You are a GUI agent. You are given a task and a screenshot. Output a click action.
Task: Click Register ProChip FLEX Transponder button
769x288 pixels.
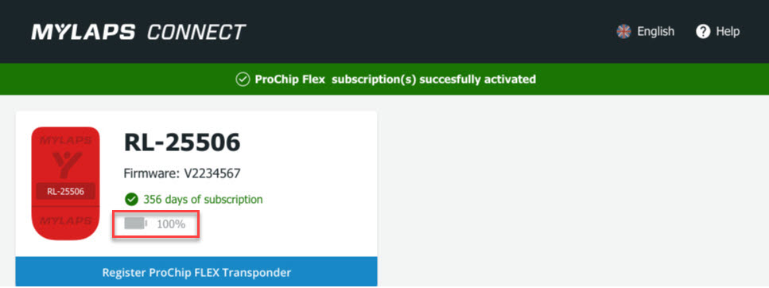coord(196,272)
